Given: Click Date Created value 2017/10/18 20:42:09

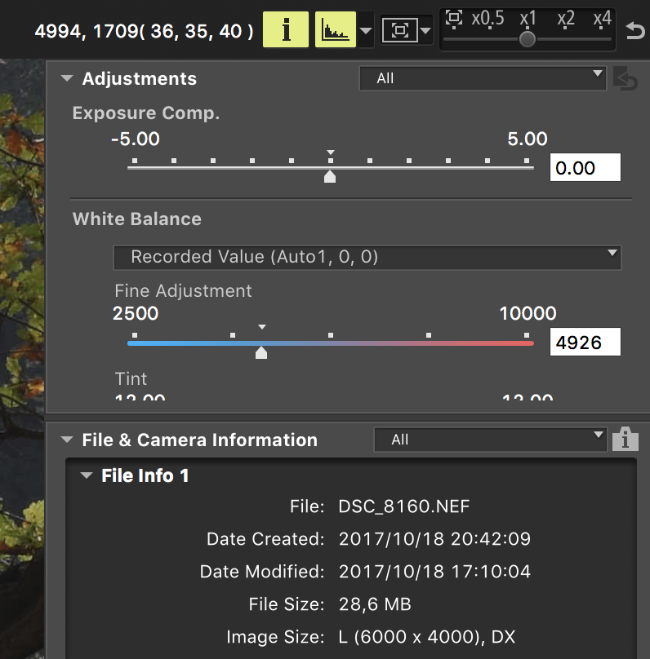Looking at the screenshot, I should [434, 539].
